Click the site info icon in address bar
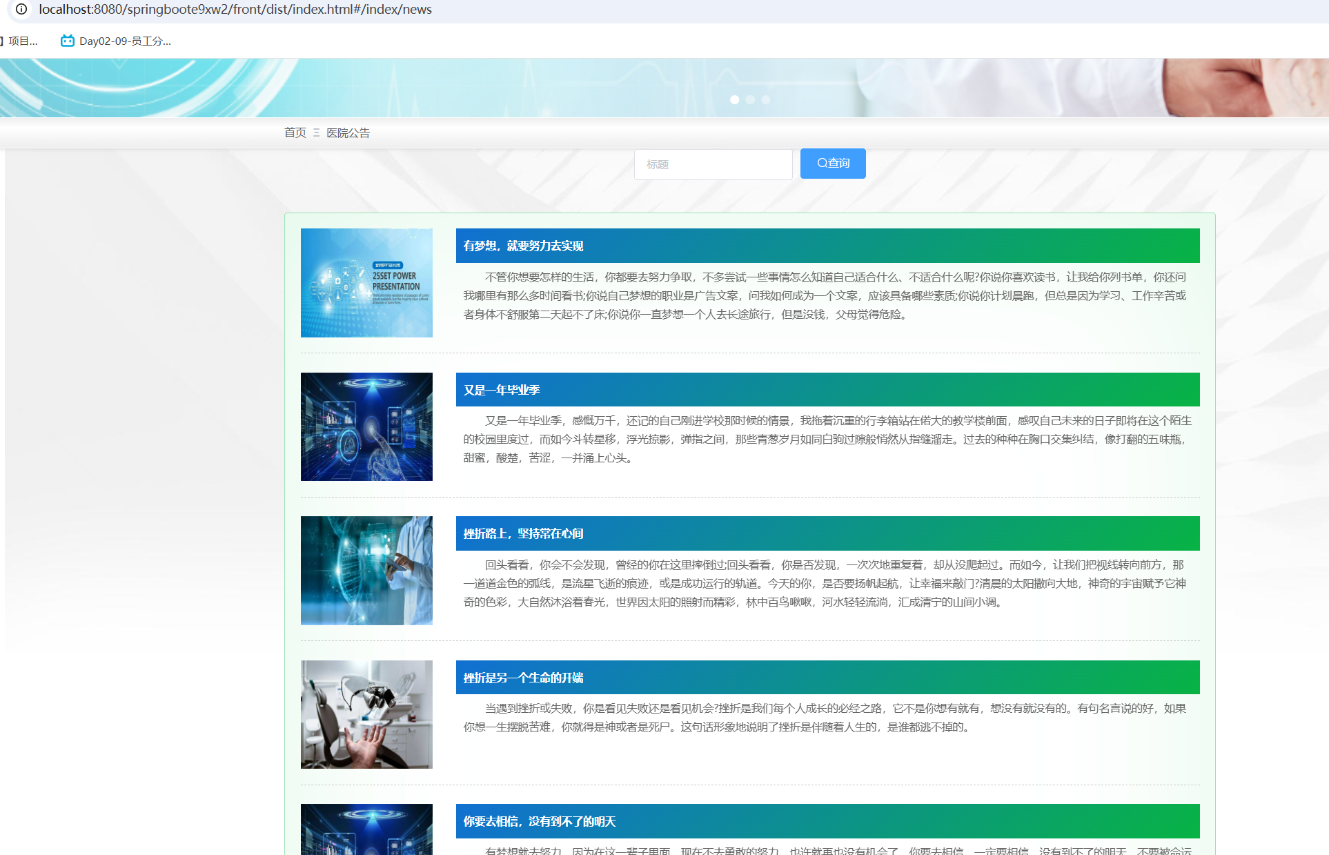1329x855 pixels. pos(21,9)
